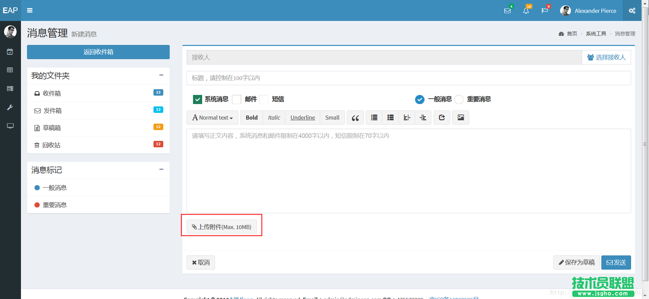
Task: Toggle the sidebar hamburger menu
Action: coord(30,10)
